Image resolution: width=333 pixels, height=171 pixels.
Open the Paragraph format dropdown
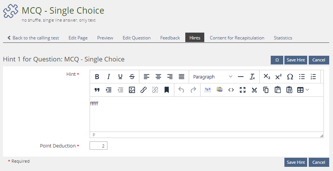tap(212, 77)
